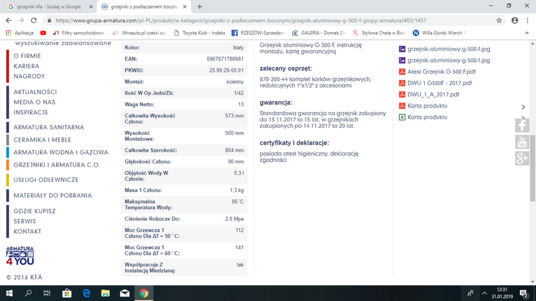Viewport: 536px width, 301px height.
Task: Show more bookmarks with double chevron
Action: point(527,33)
